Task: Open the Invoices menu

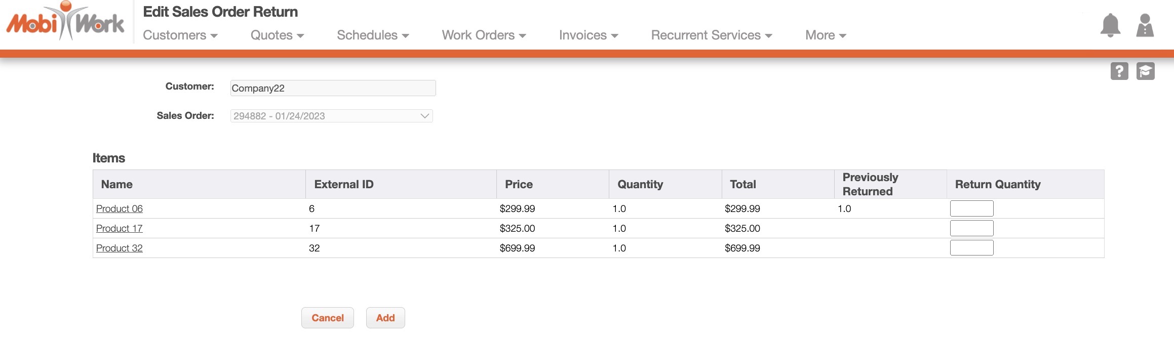Action: point(589,35)
